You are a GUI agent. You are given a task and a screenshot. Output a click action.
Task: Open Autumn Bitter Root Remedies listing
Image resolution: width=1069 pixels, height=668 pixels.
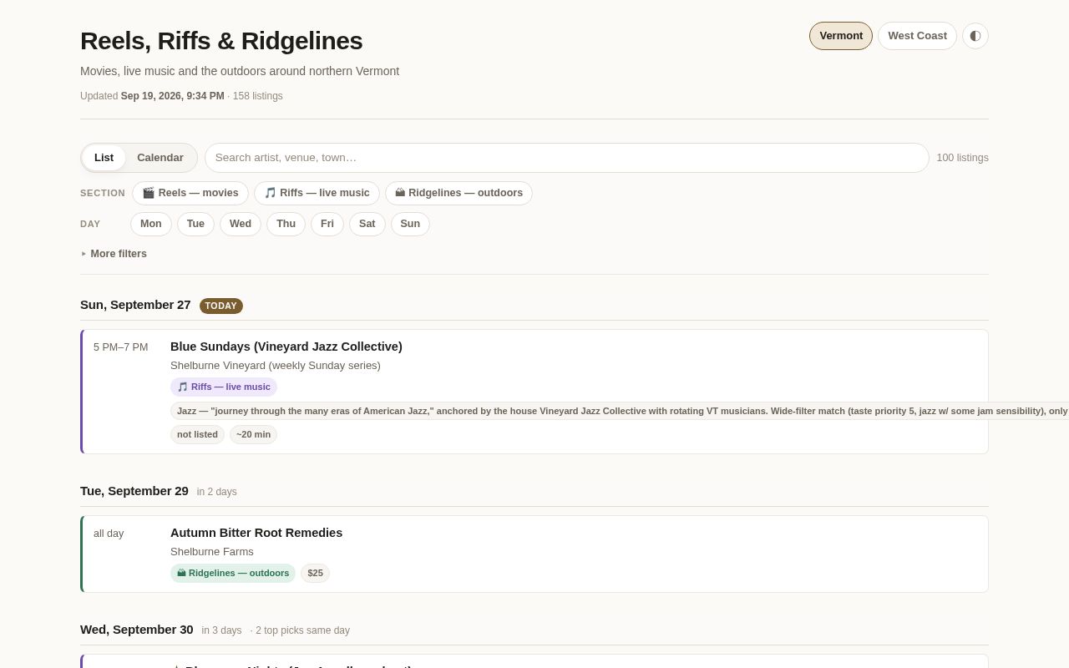click(x=256, y=533)
